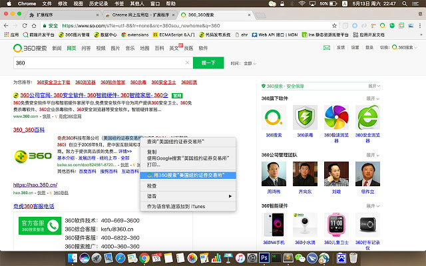Open the 地图 search category
Viewport: 426px width, 266px height.
144,48
